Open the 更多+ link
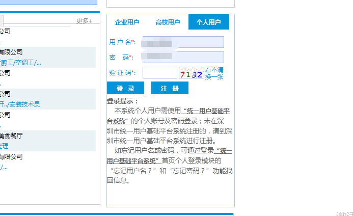Screen dimensions: 353x216 click(84, 21)
